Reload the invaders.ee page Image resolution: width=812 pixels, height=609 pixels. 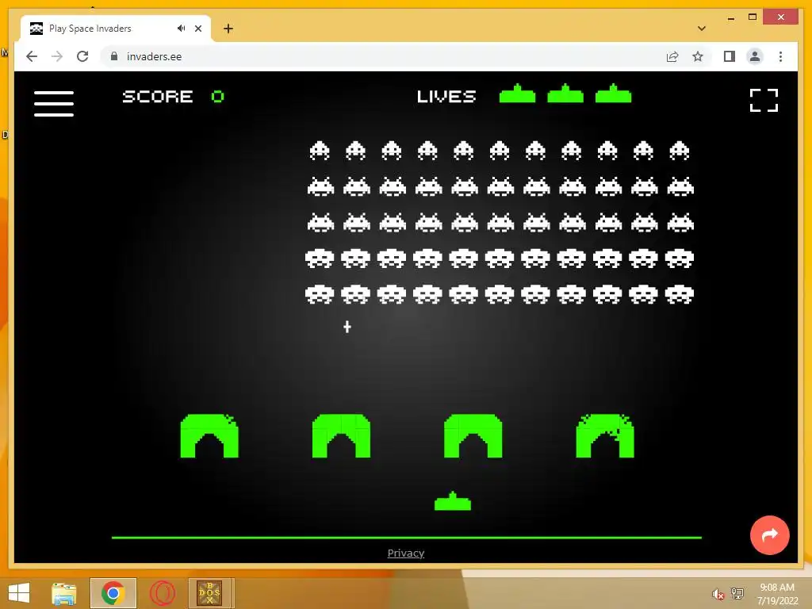[82, 56]
